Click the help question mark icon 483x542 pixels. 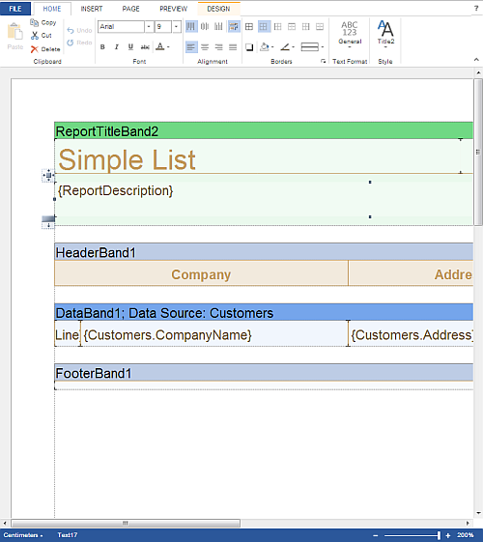pyautogui.click(x=476, y=9)
